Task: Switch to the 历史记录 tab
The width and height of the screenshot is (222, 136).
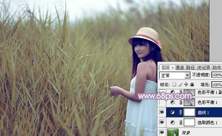Action: click(204, 67)
